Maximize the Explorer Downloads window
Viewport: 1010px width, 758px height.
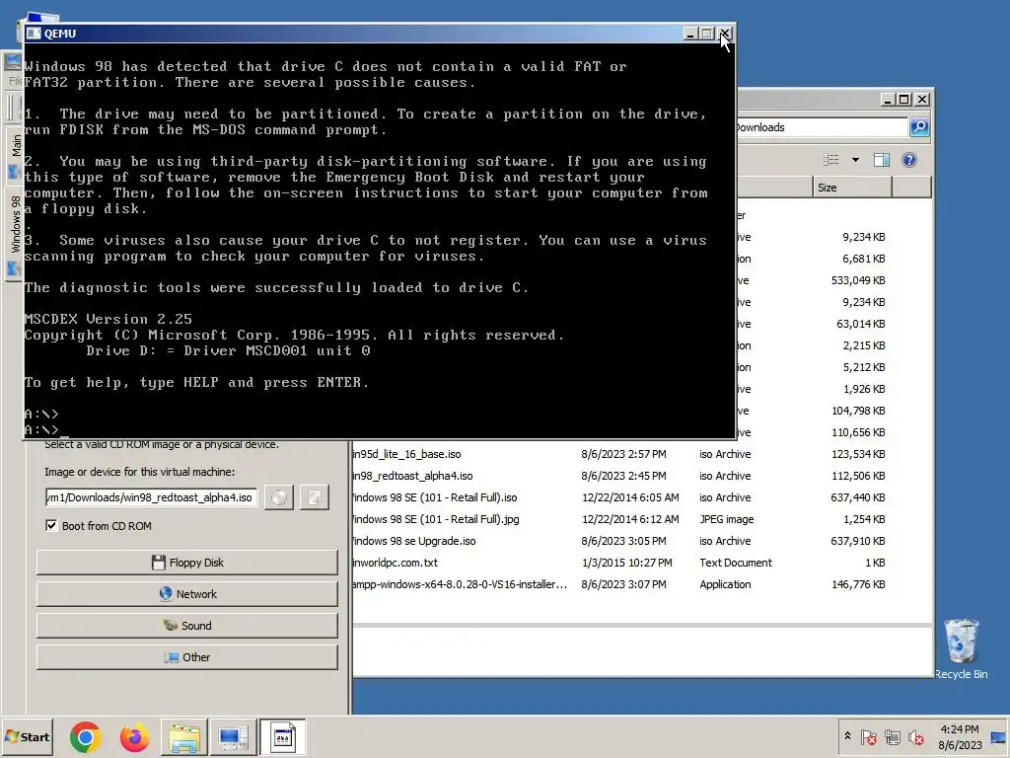(904, 100)
